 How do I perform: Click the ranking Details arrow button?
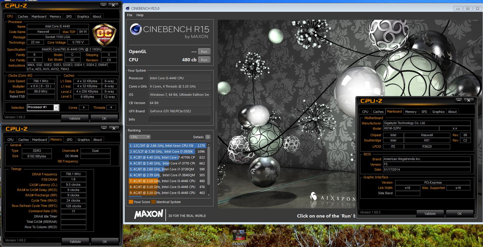point(208,137)
